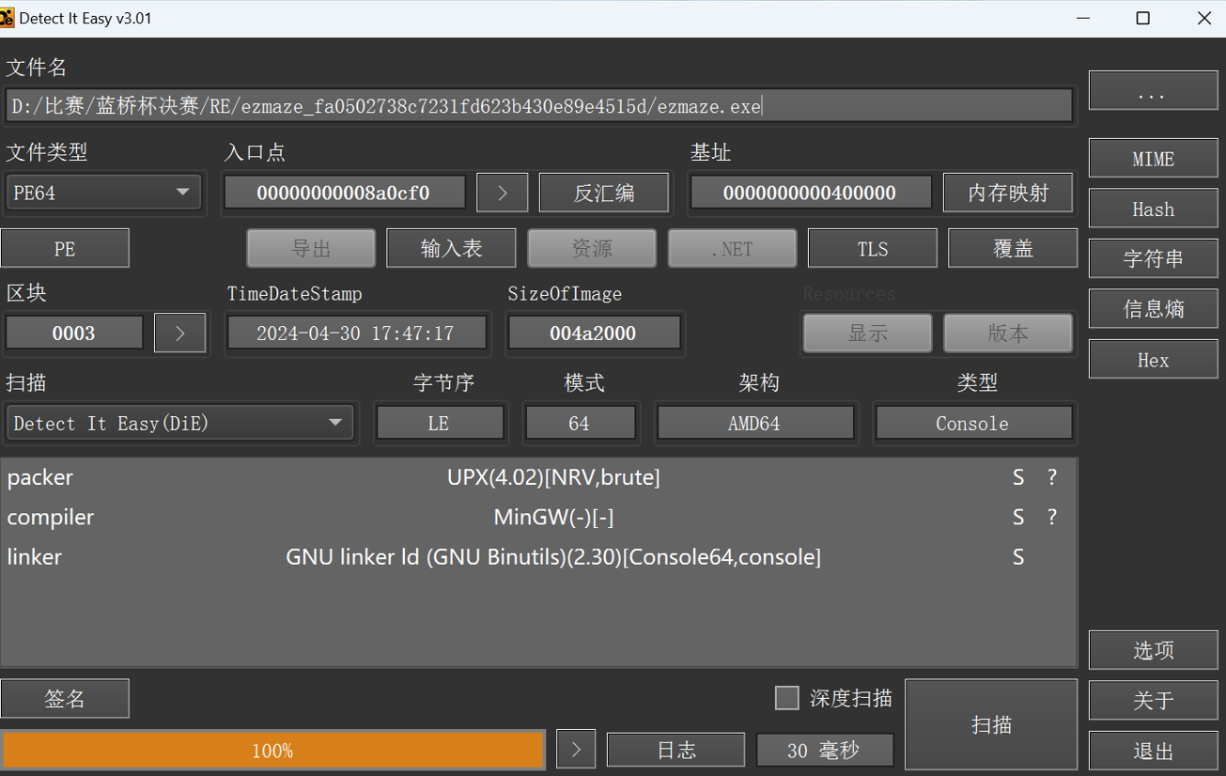Open the 字符串 strings viewer
The width and height of the screenshot is (1226, 776).
1153,258
